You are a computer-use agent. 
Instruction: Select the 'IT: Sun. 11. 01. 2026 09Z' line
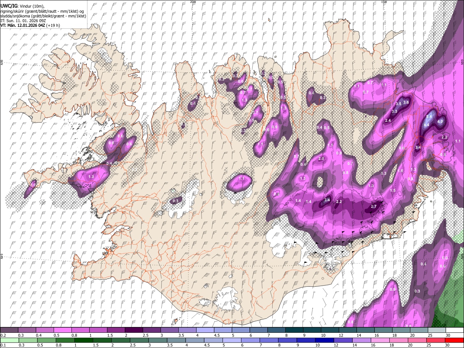(23, 21)
